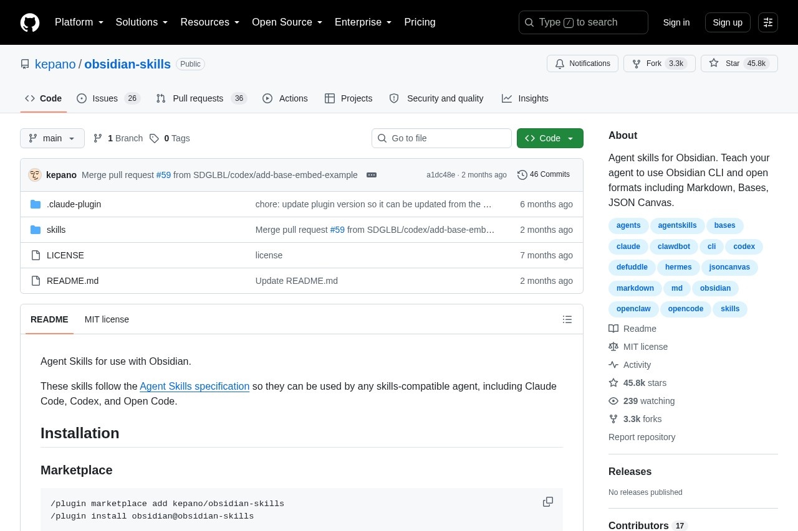Open the .claude-plugin folder
Screen dimensions: 798x531
[x=74, y=204]
